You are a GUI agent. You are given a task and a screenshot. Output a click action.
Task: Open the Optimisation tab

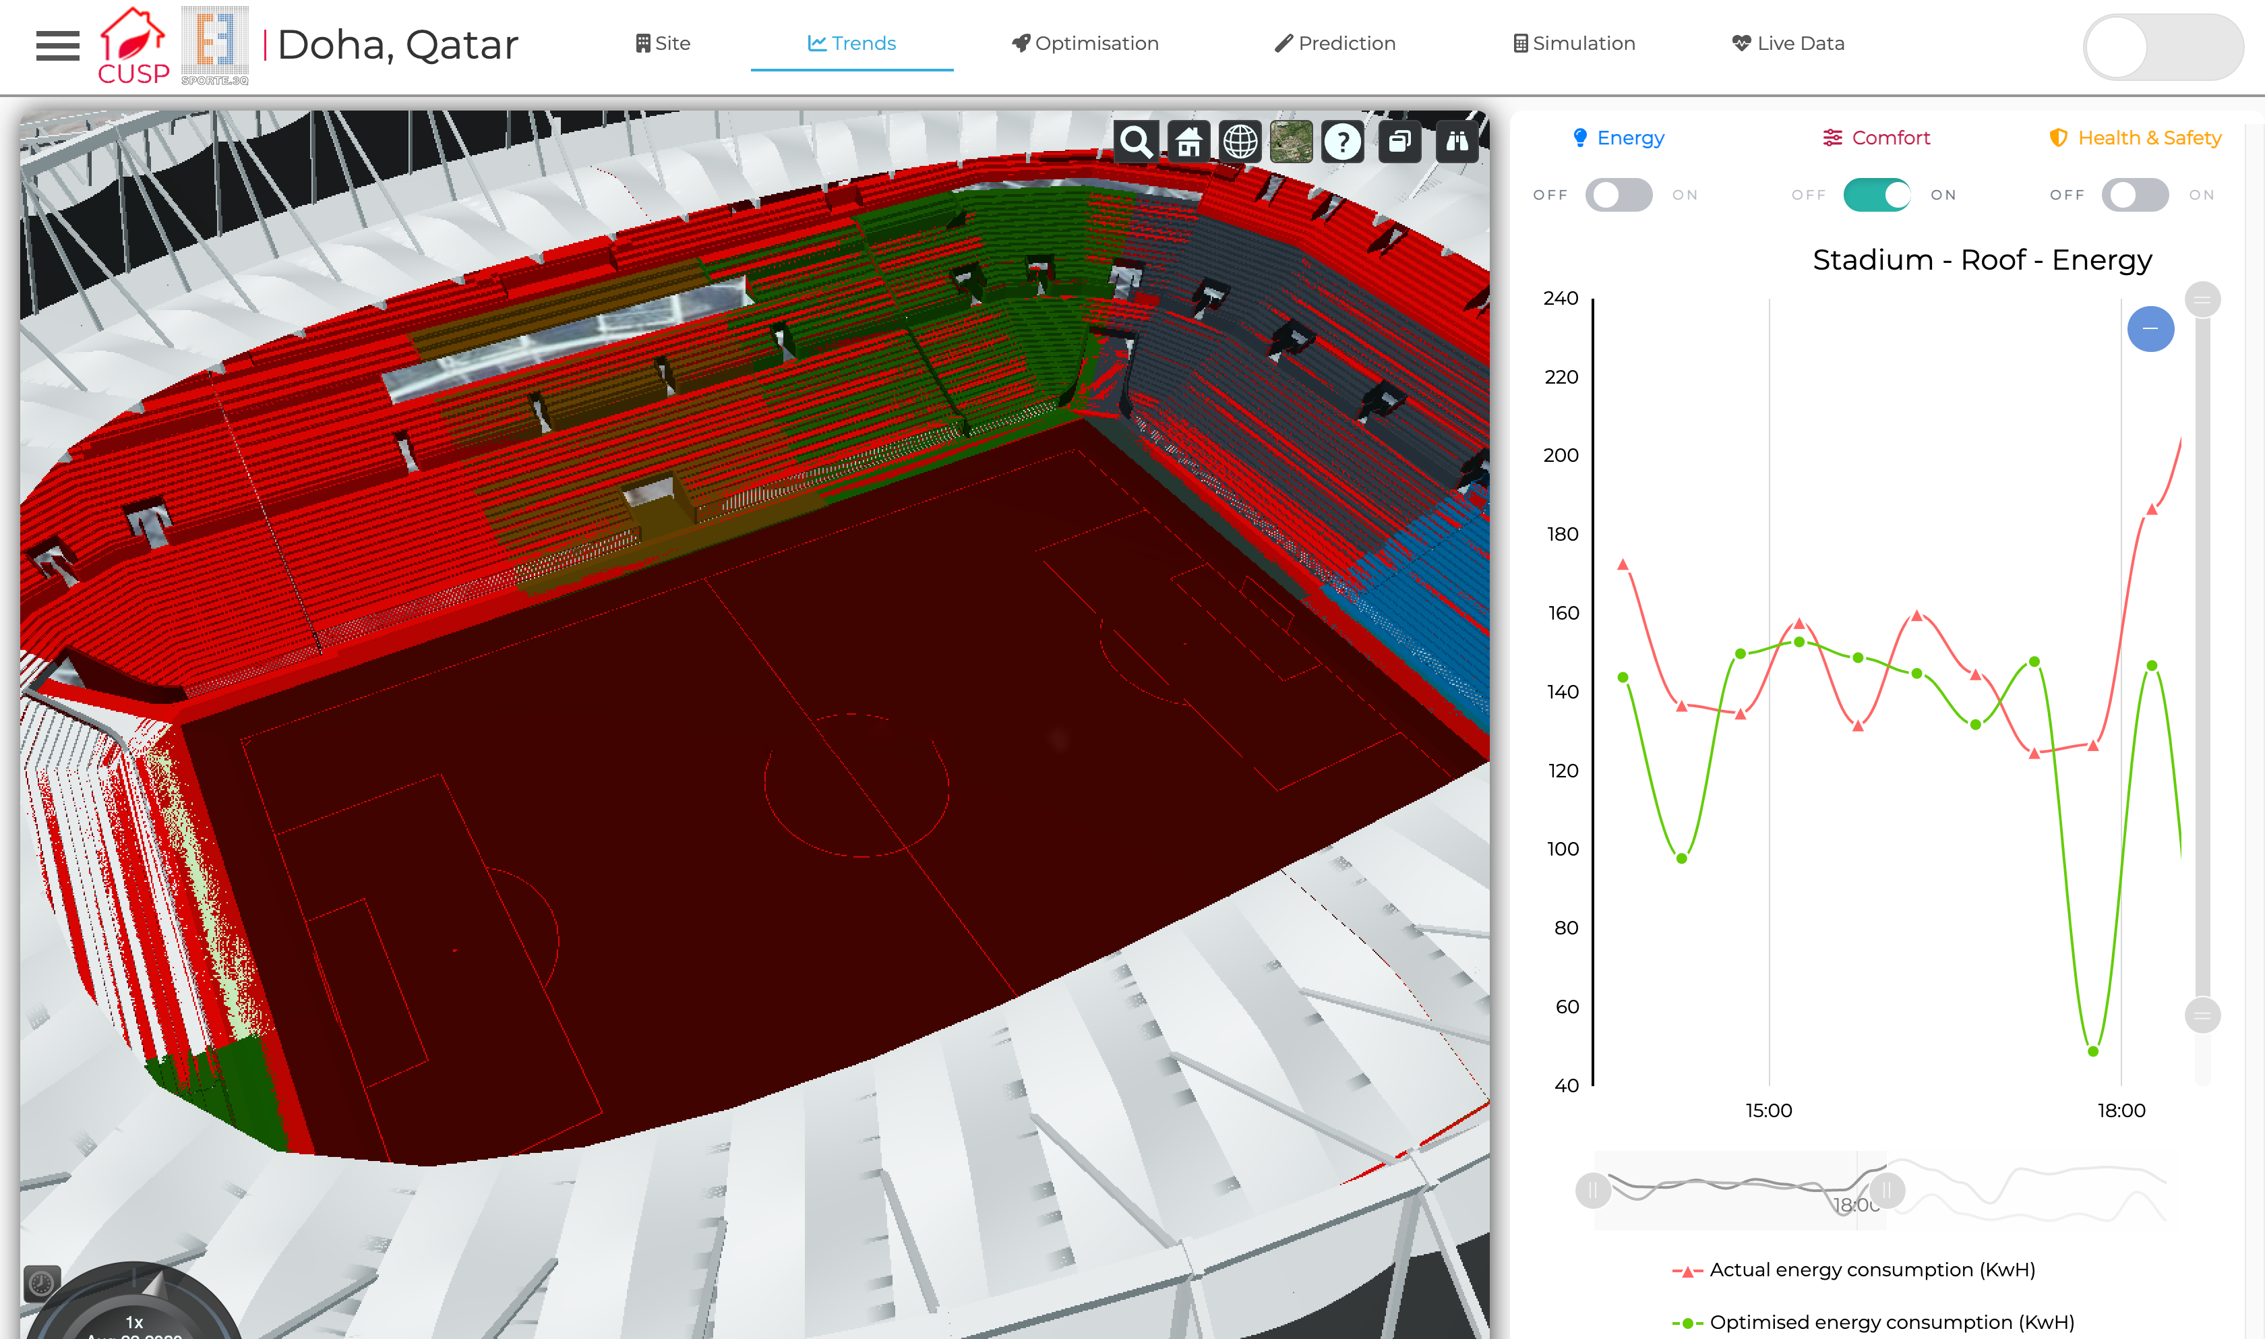(x=1085, y=43)
